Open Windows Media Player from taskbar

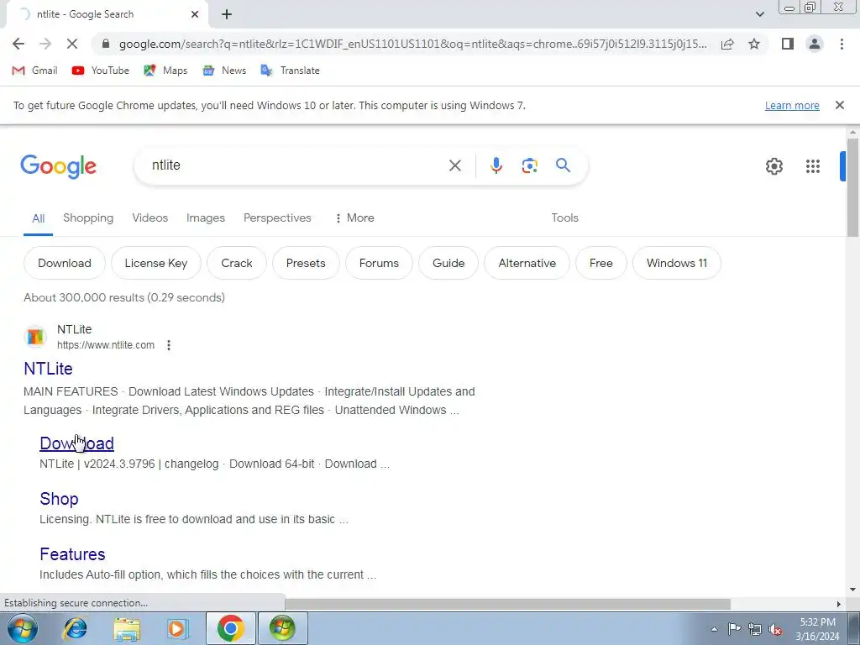coord(176,628)
